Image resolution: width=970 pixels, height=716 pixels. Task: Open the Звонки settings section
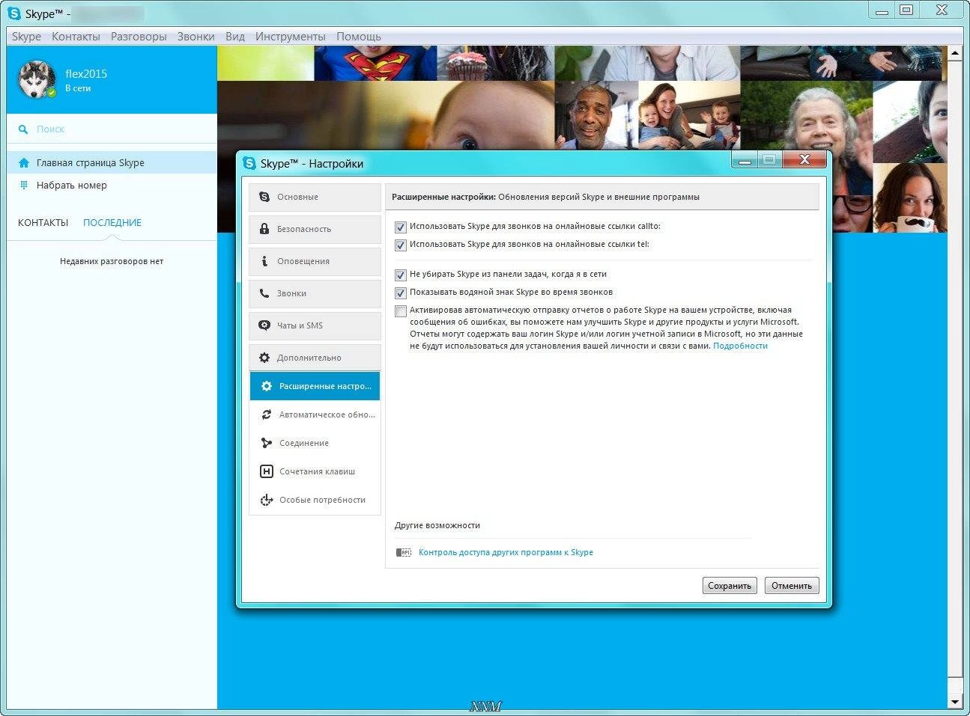pos(315,293)
